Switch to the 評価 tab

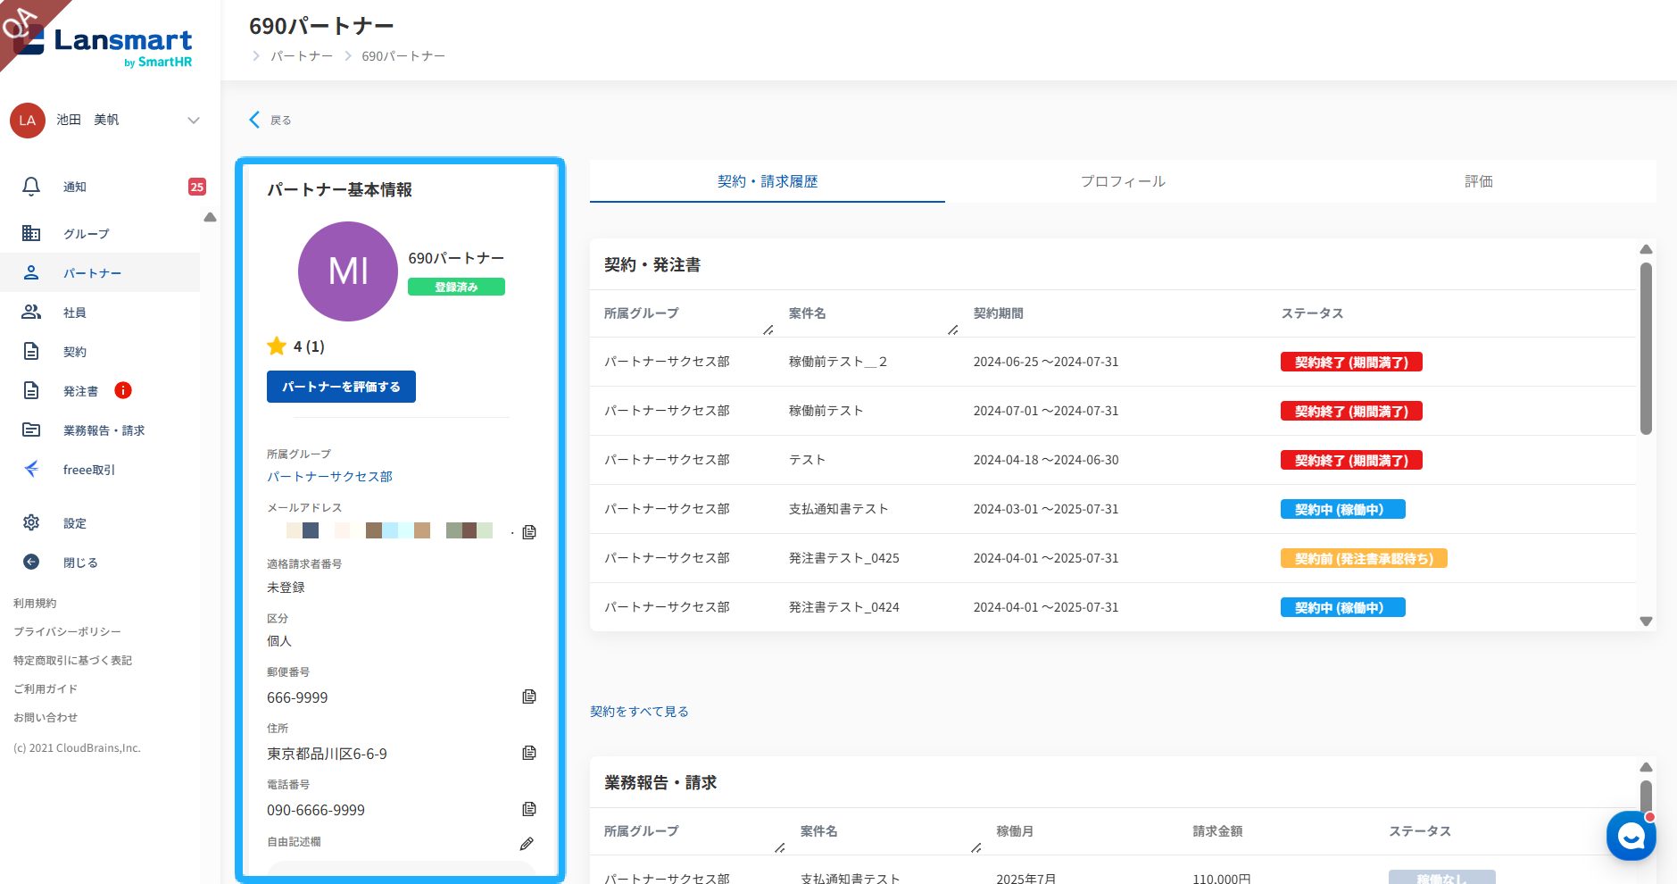coord(1478,181)
